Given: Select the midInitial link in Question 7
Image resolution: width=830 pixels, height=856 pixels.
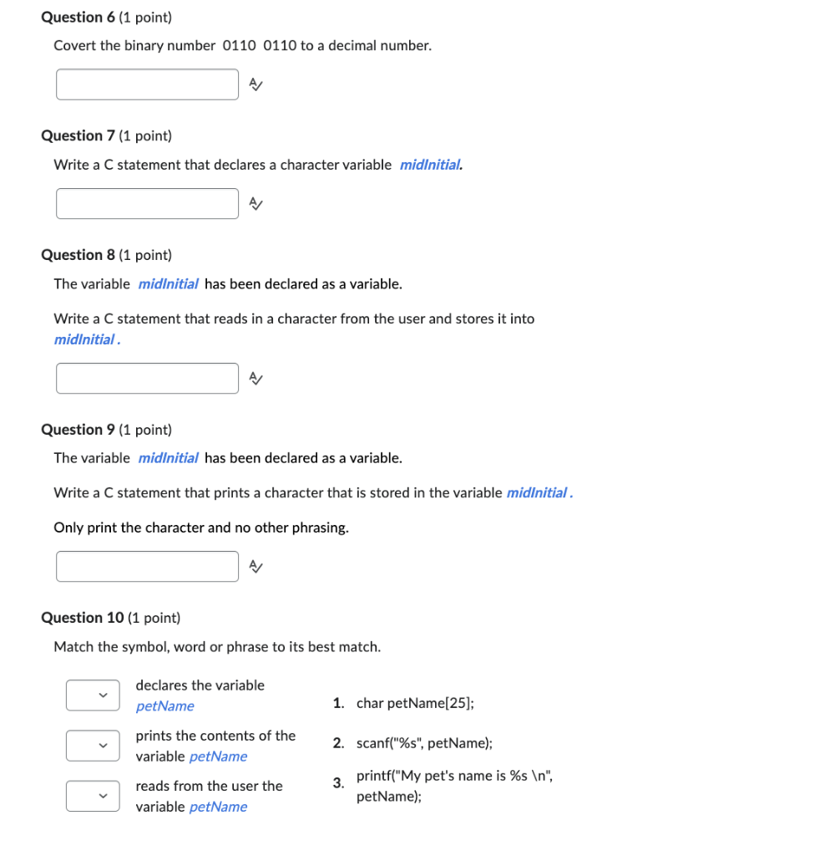Looking at the screenshot, I should [430, 165].
